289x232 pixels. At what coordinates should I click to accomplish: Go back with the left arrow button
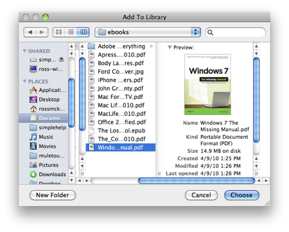pos(30,32)
